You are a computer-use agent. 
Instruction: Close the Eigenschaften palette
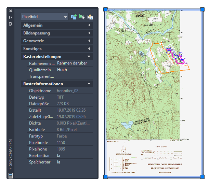pyautogui.click(x=11, y=11)
